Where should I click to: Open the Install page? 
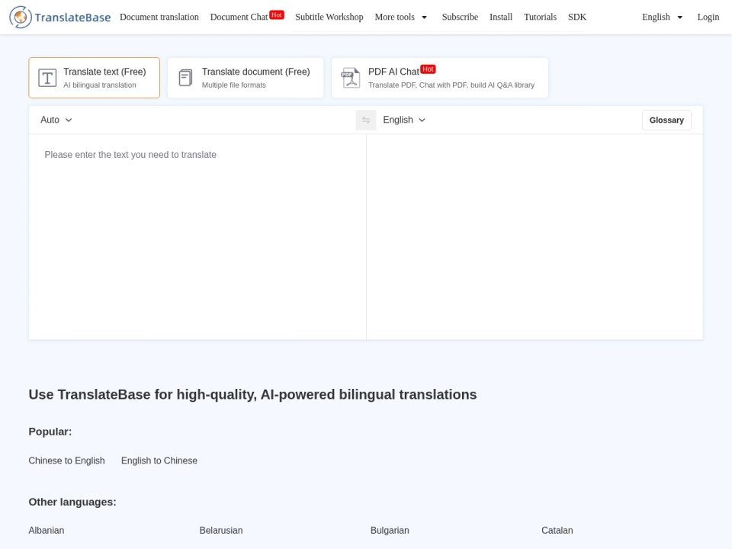point(501,18)
